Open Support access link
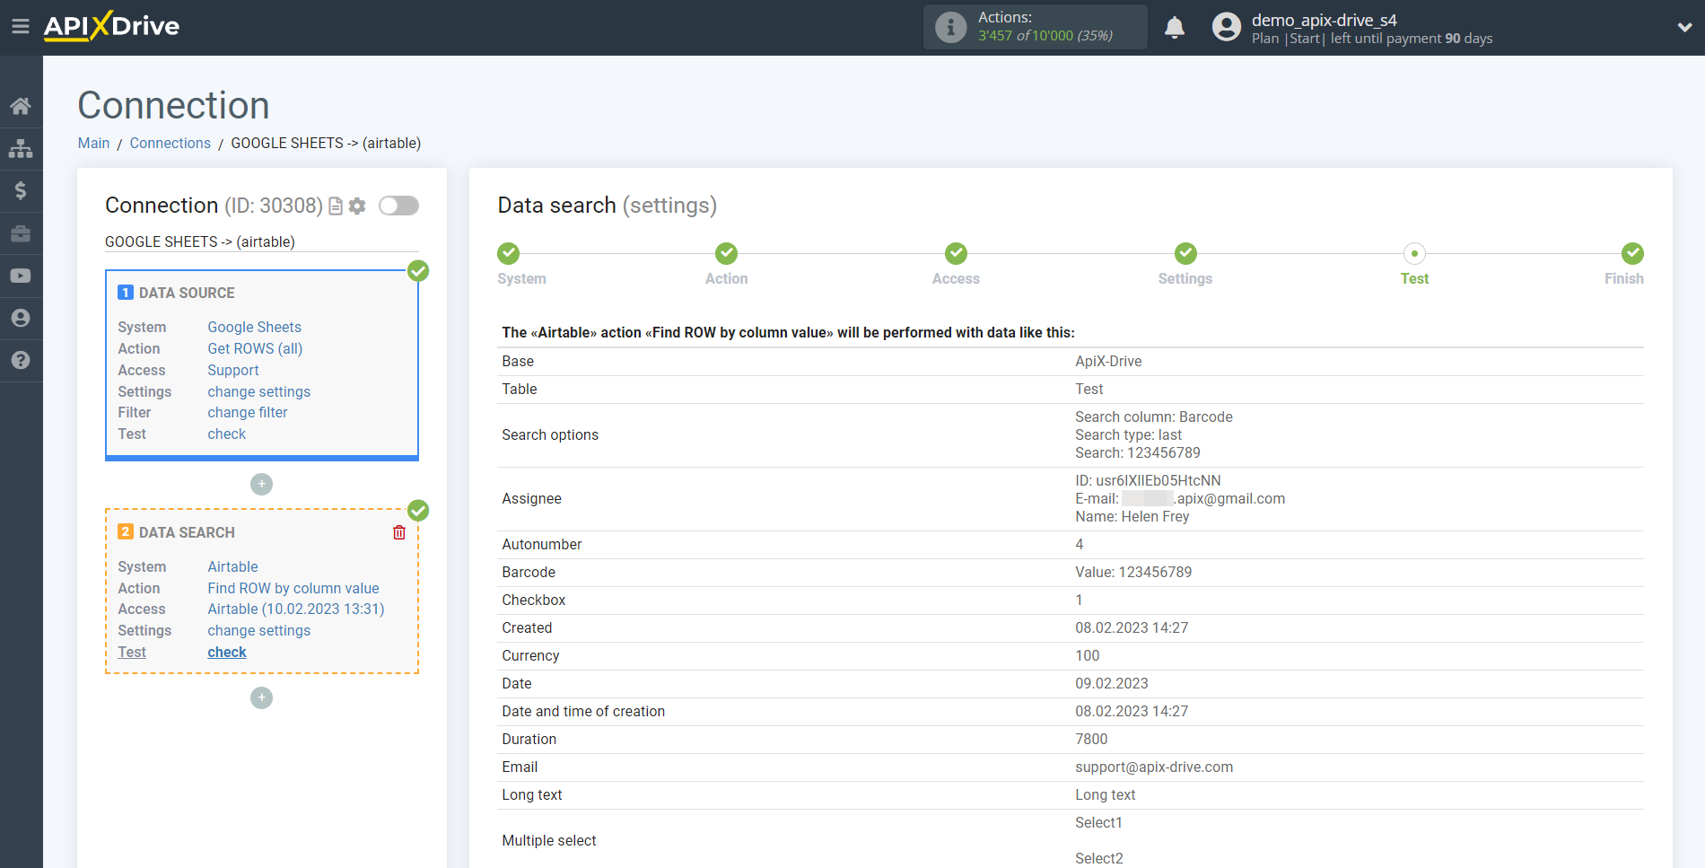Screen dimensions: 1705x868 [x=232, y=370]
